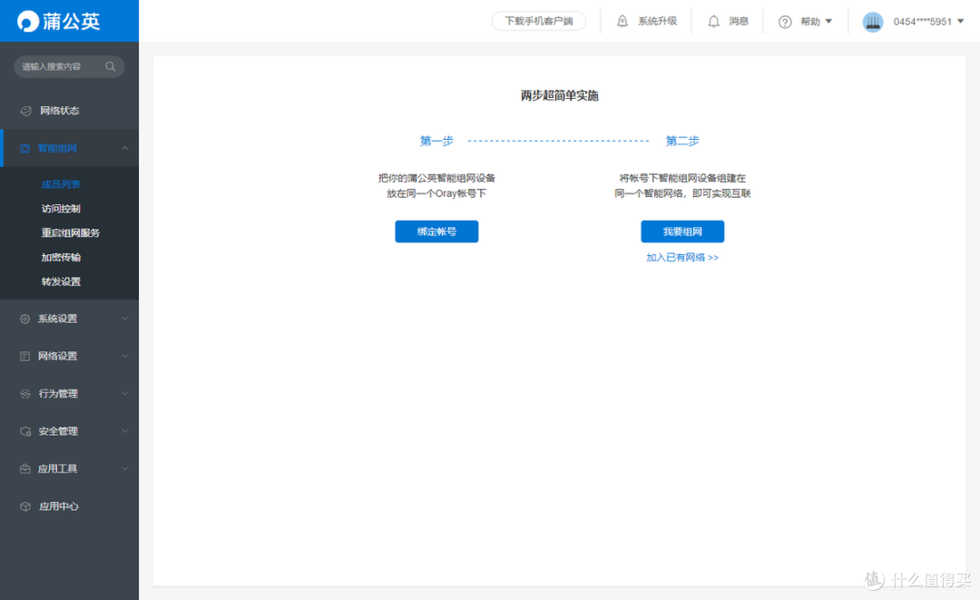Click 下载手机客户端 button

pos(539,21)
